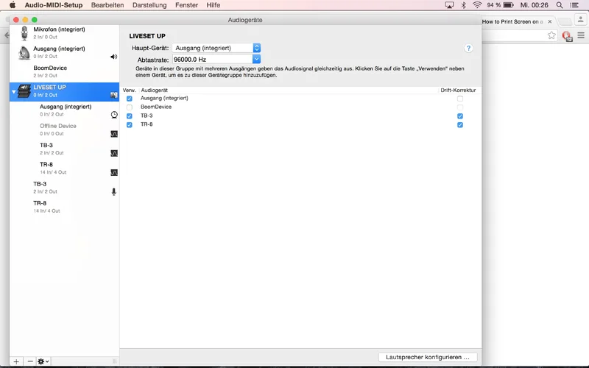Toggle Verwenden checkbox for TB-3
Image resolution: width=589 pixels, height=368 pixels.
click(130, 116)
